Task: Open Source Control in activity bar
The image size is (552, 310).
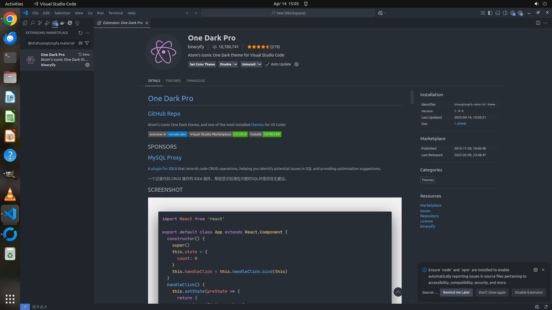Action: coord(40,23)
